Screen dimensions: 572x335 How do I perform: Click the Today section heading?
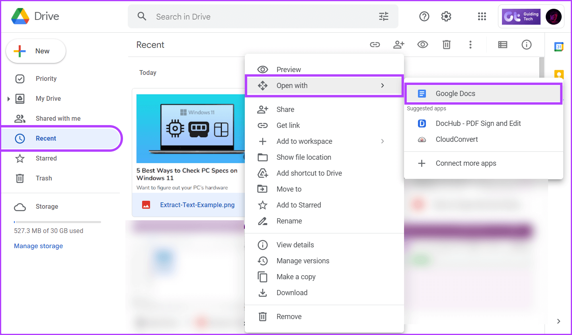point(148,72)
